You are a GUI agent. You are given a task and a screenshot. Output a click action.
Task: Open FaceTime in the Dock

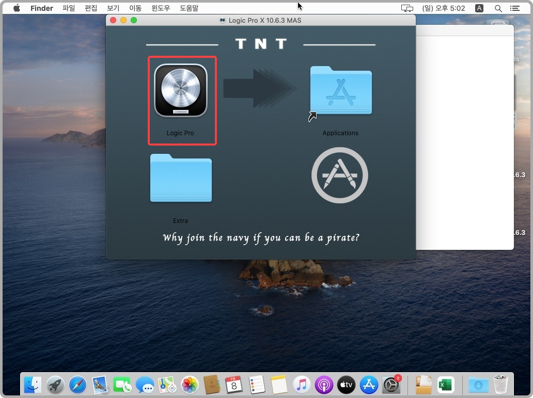click(122, 385)
